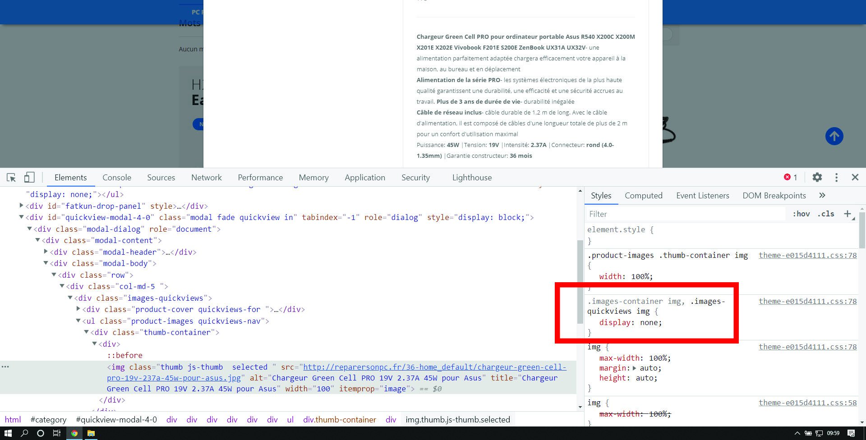
Task: Click the red error count indicator
Action: point(791,177)
